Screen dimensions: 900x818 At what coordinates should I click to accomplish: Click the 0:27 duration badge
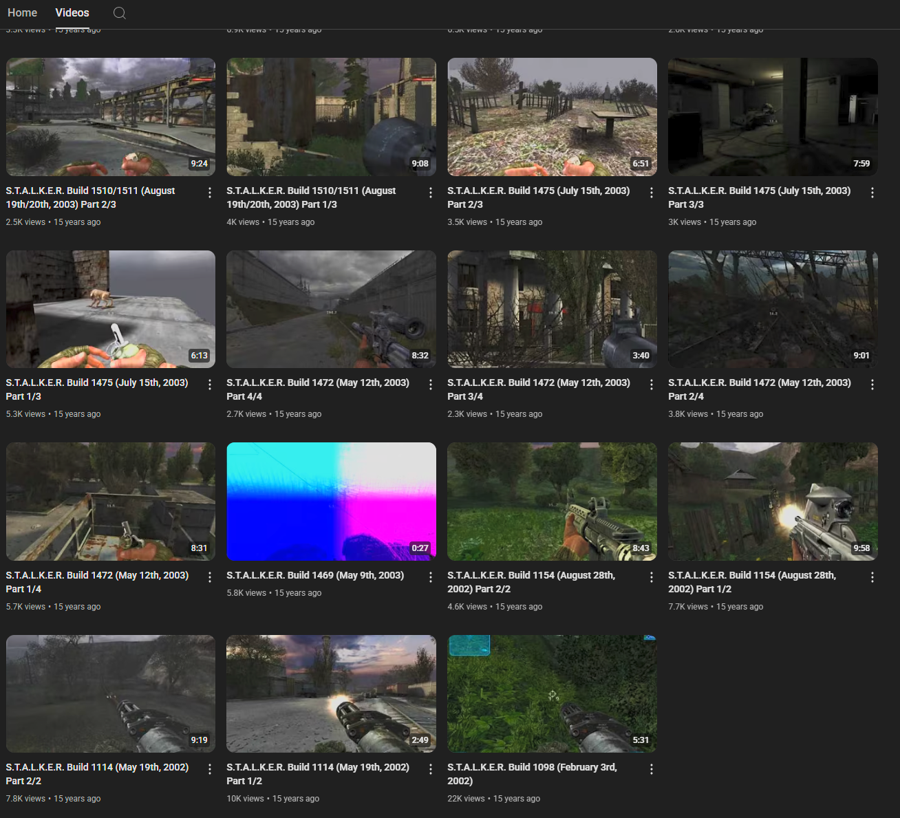click(420, 548)
